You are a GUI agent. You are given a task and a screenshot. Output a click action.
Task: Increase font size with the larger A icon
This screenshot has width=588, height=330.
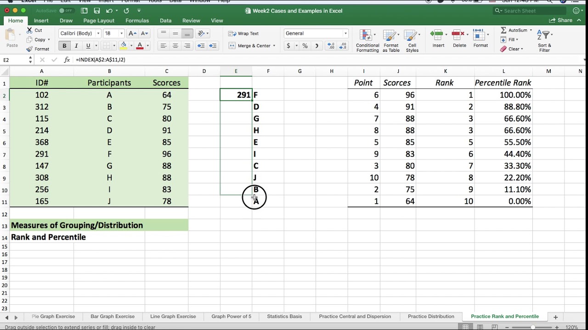tap(132, 33)
